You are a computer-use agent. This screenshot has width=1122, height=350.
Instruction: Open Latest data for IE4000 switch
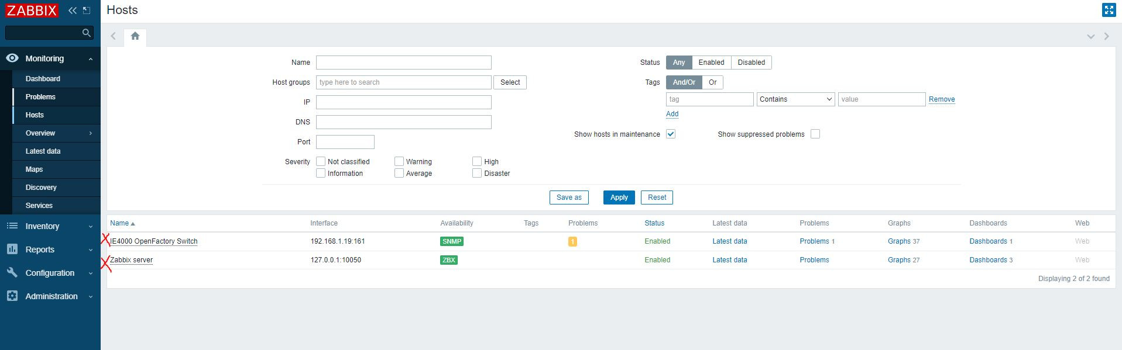click(729, 241)
